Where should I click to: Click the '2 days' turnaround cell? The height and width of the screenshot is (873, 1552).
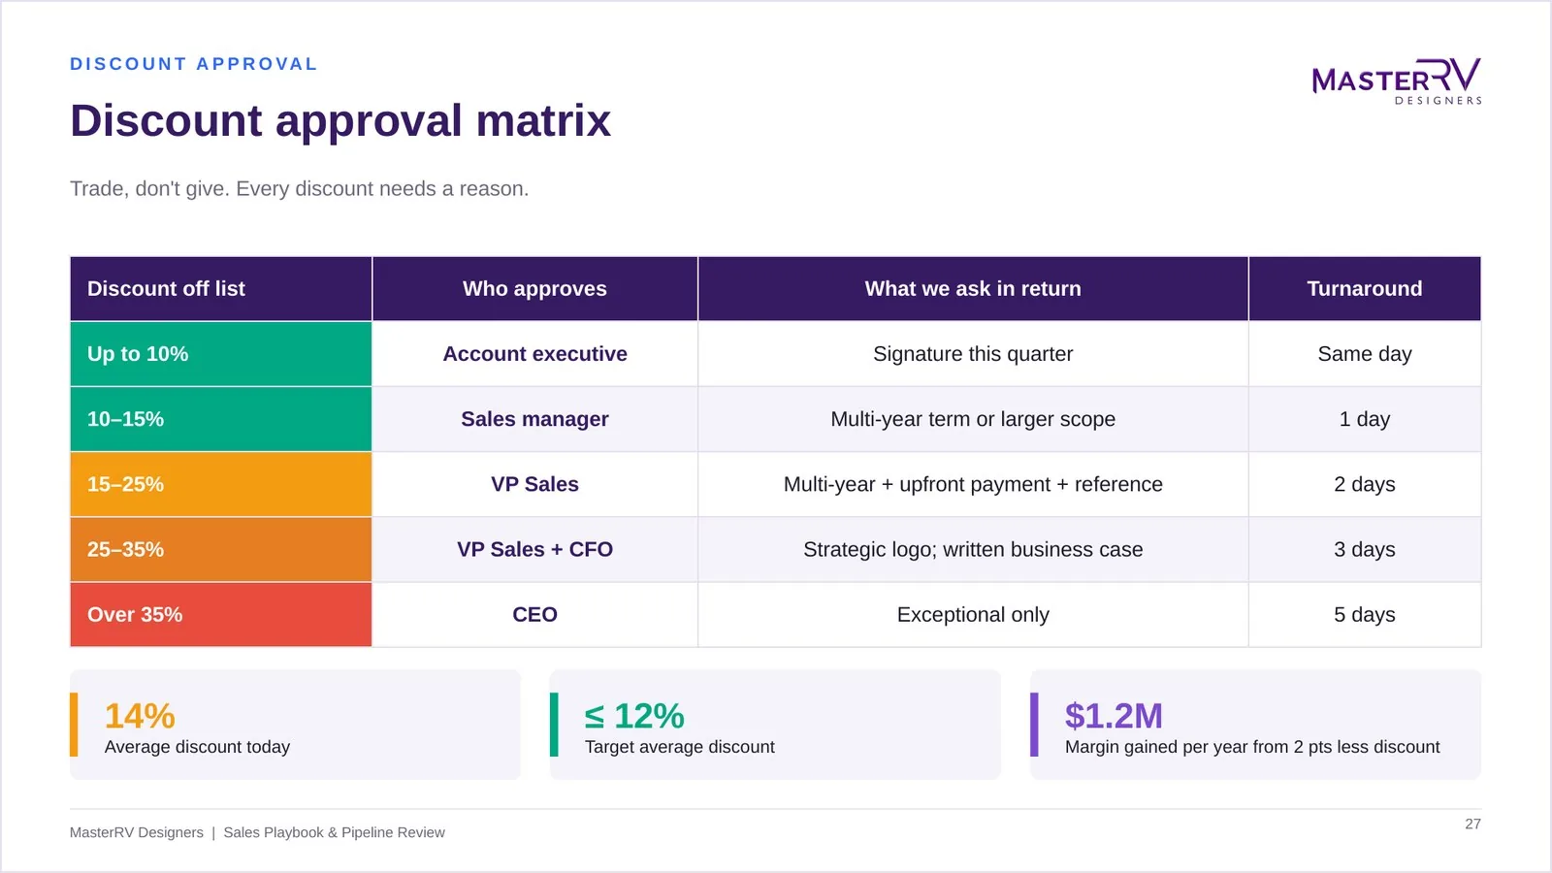[1365, 484]
